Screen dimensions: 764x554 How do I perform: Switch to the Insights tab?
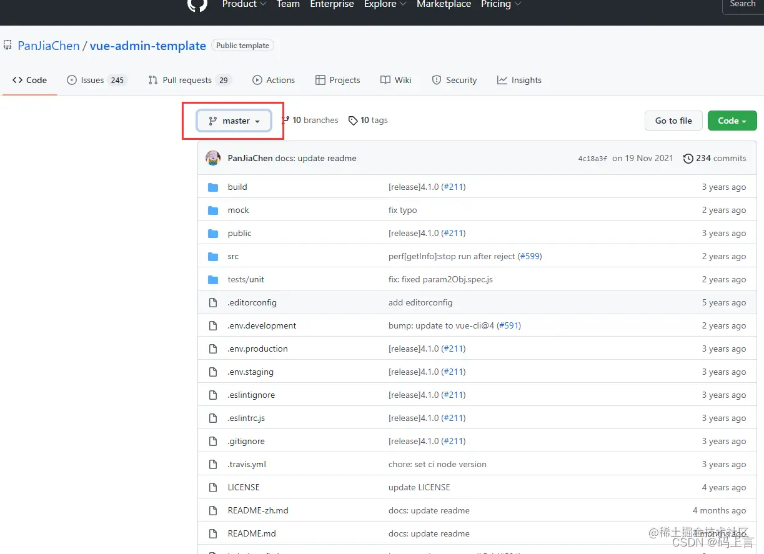(519, 80)
